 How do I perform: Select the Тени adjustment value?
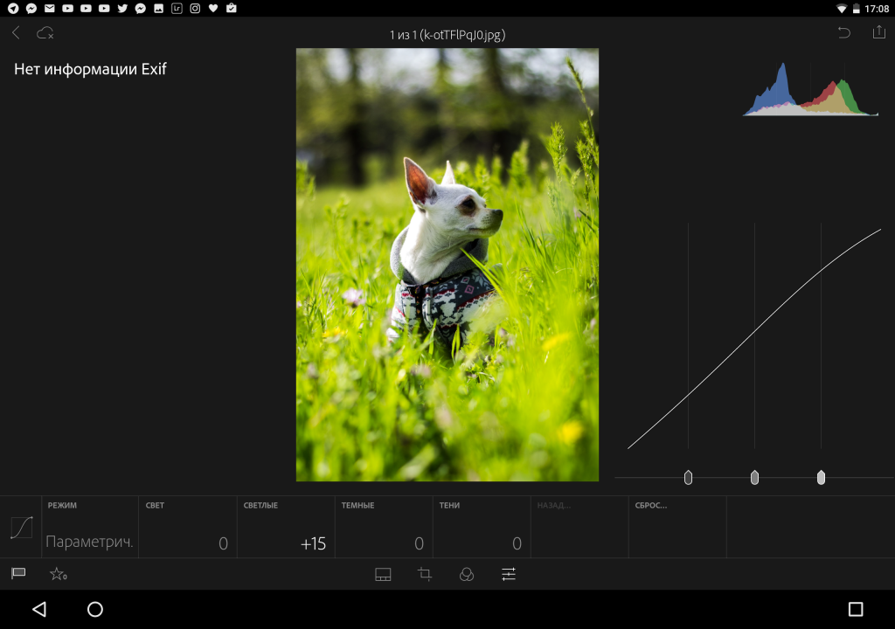coord(482,528)
